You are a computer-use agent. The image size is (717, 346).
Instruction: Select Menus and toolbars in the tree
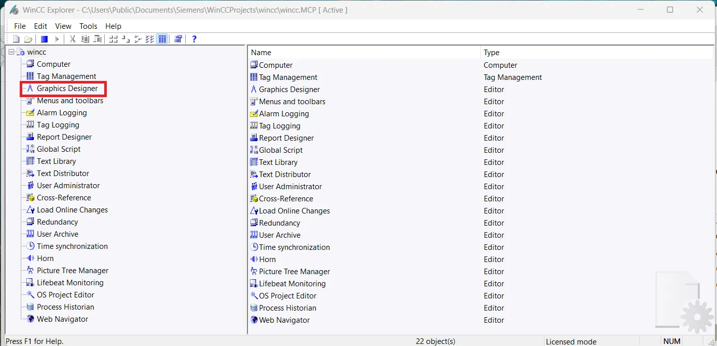tap(70, 101)
